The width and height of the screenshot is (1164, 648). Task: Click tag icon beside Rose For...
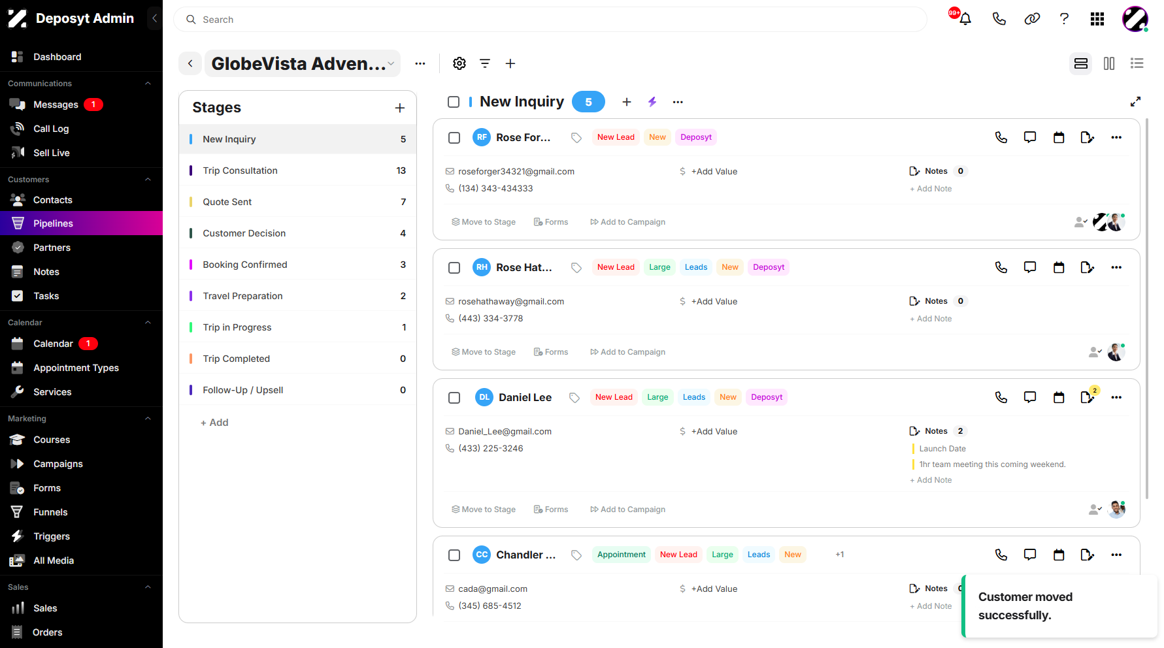click(x=576, y=138)
